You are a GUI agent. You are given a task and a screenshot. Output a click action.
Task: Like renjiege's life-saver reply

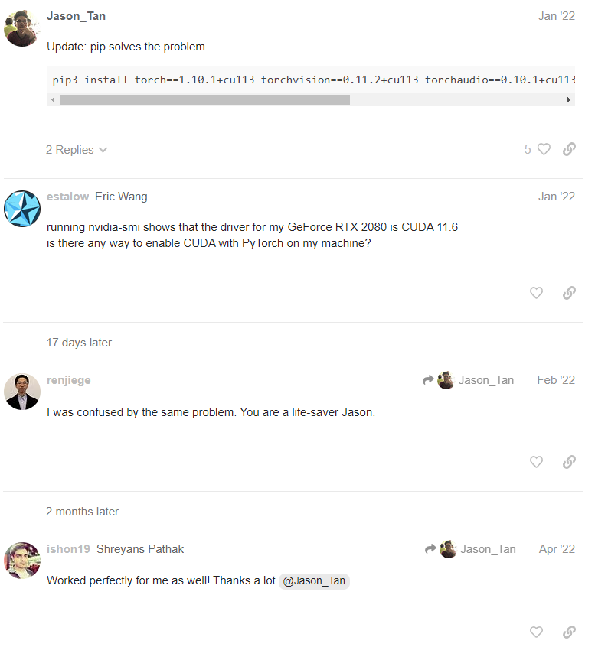click(536, 462)
